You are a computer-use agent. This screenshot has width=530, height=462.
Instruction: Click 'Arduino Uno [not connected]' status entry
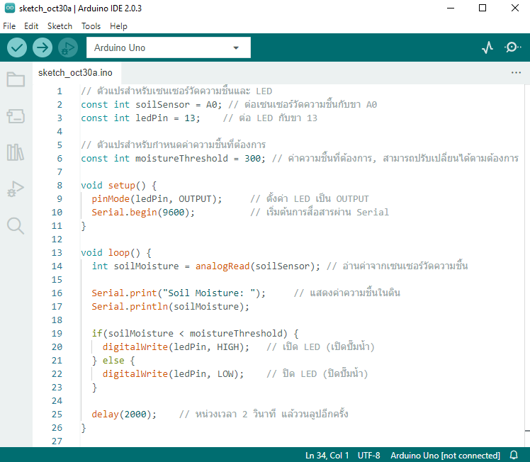pyautogui.click(x=445, y=455)
